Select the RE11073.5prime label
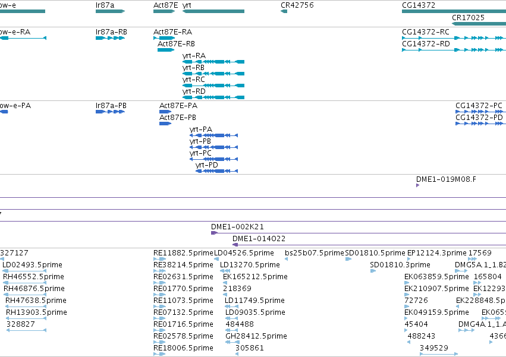 (x=183, y=301)
